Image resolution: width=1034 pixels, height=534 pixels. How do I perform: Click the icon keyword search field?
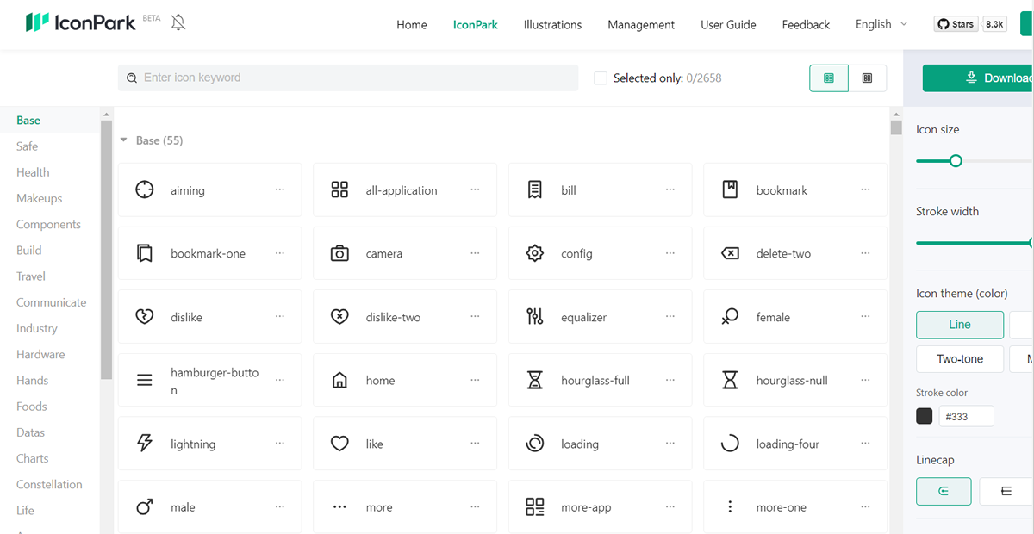point(348,78)
